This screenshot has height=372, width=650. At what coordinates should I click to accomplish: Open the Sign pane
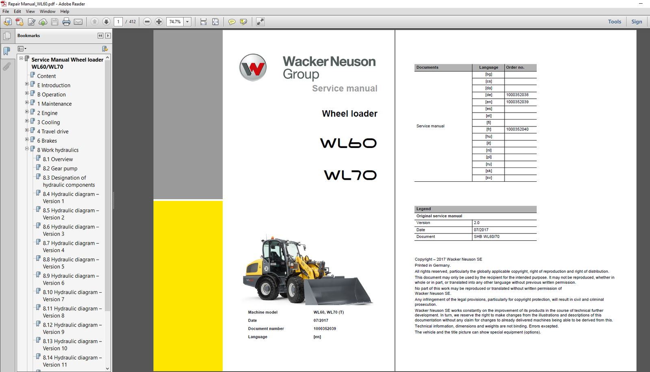pyautogui.click(x=637, y=22)
